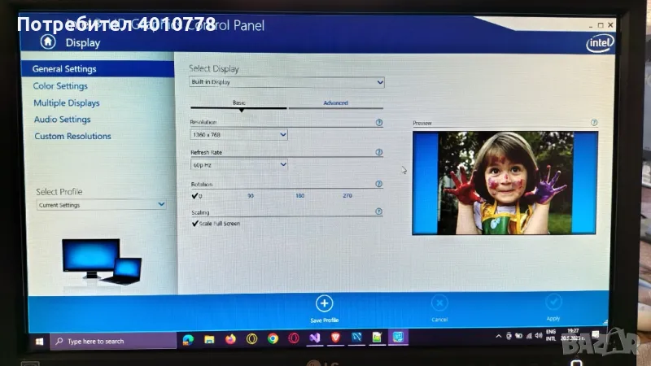Select the 90 degree rotation option
The height and width of the screenshot is (366, 651).
tap(251, 196)
